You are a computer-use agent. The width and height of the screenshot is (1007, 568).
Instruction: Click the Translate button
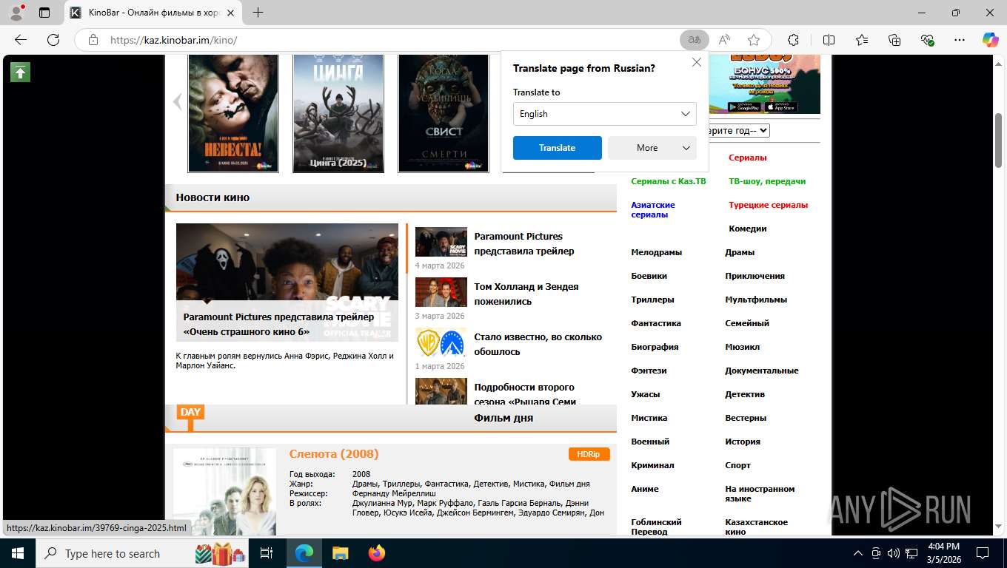tap(558, 148)
